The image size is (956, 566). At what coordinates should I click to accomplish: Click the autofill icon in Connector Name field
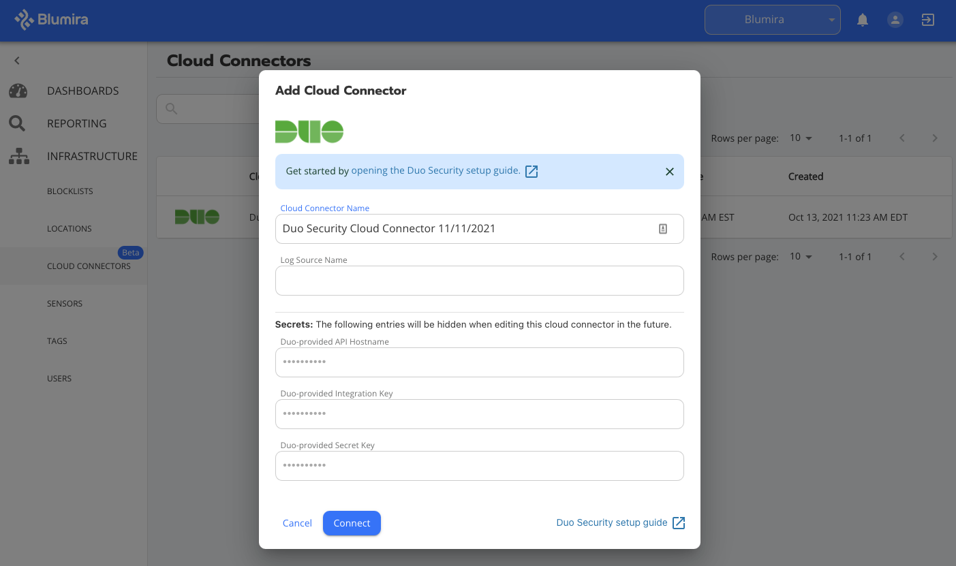[663, 229]
